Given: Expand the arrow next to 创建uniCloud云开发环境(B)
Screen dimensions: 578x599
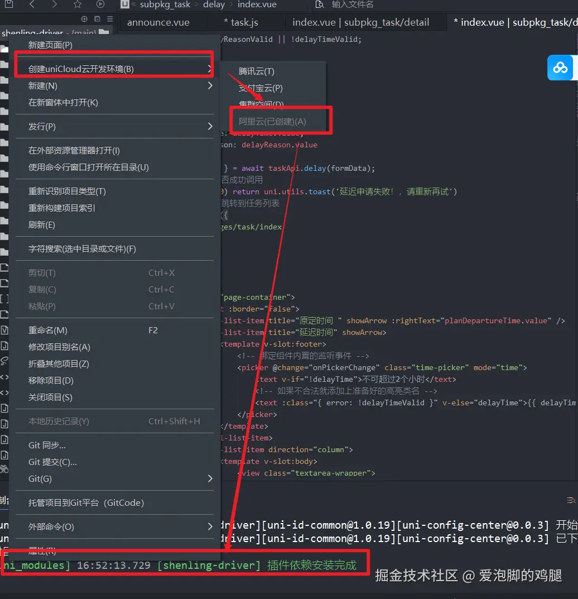Looking at the screenshot, I should click(209, 69).
